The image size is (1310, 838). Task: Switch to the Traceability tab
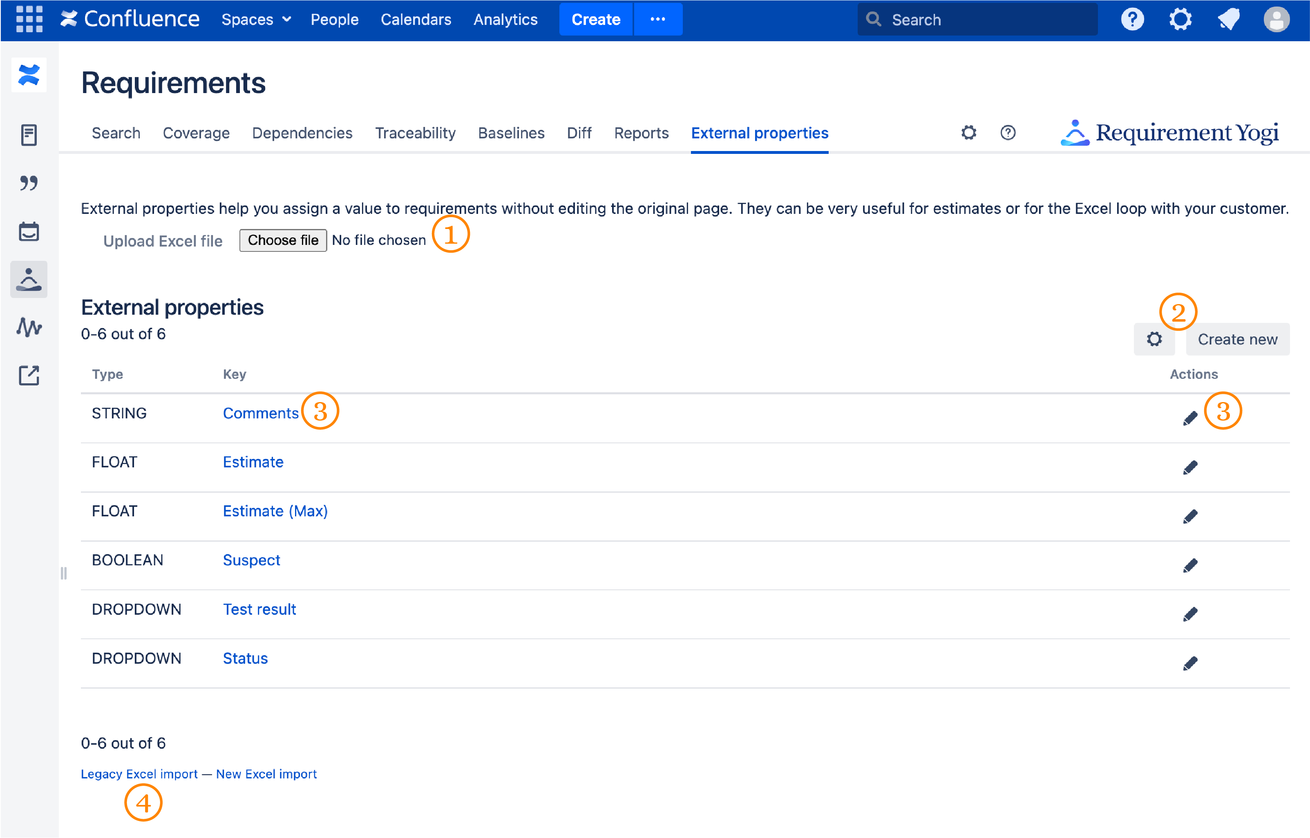415,133
